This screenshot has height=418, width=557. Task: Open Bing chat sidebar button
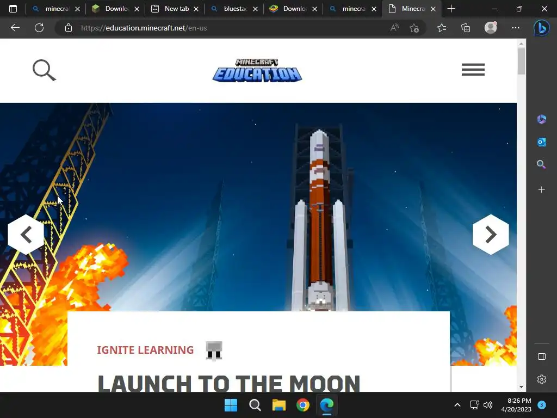541,28
